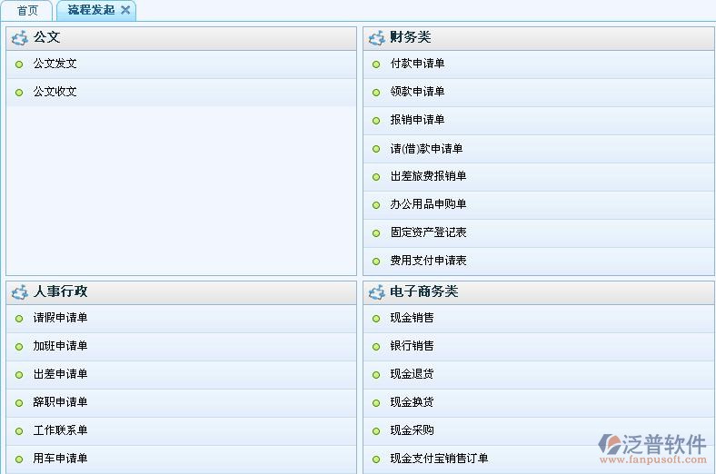This screenshot has width=716, height=474.
Task: Click the green bullet beside 付款申请单
Action: pyautogui.click(x=376, y=64)
